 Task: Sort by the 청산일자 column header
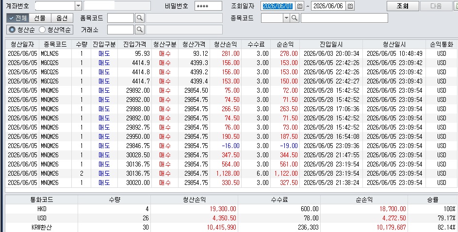coord(22,45)
